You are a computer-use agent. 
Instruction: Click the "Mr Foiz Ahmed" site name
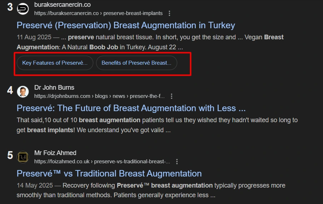click(x=55, y=153)
